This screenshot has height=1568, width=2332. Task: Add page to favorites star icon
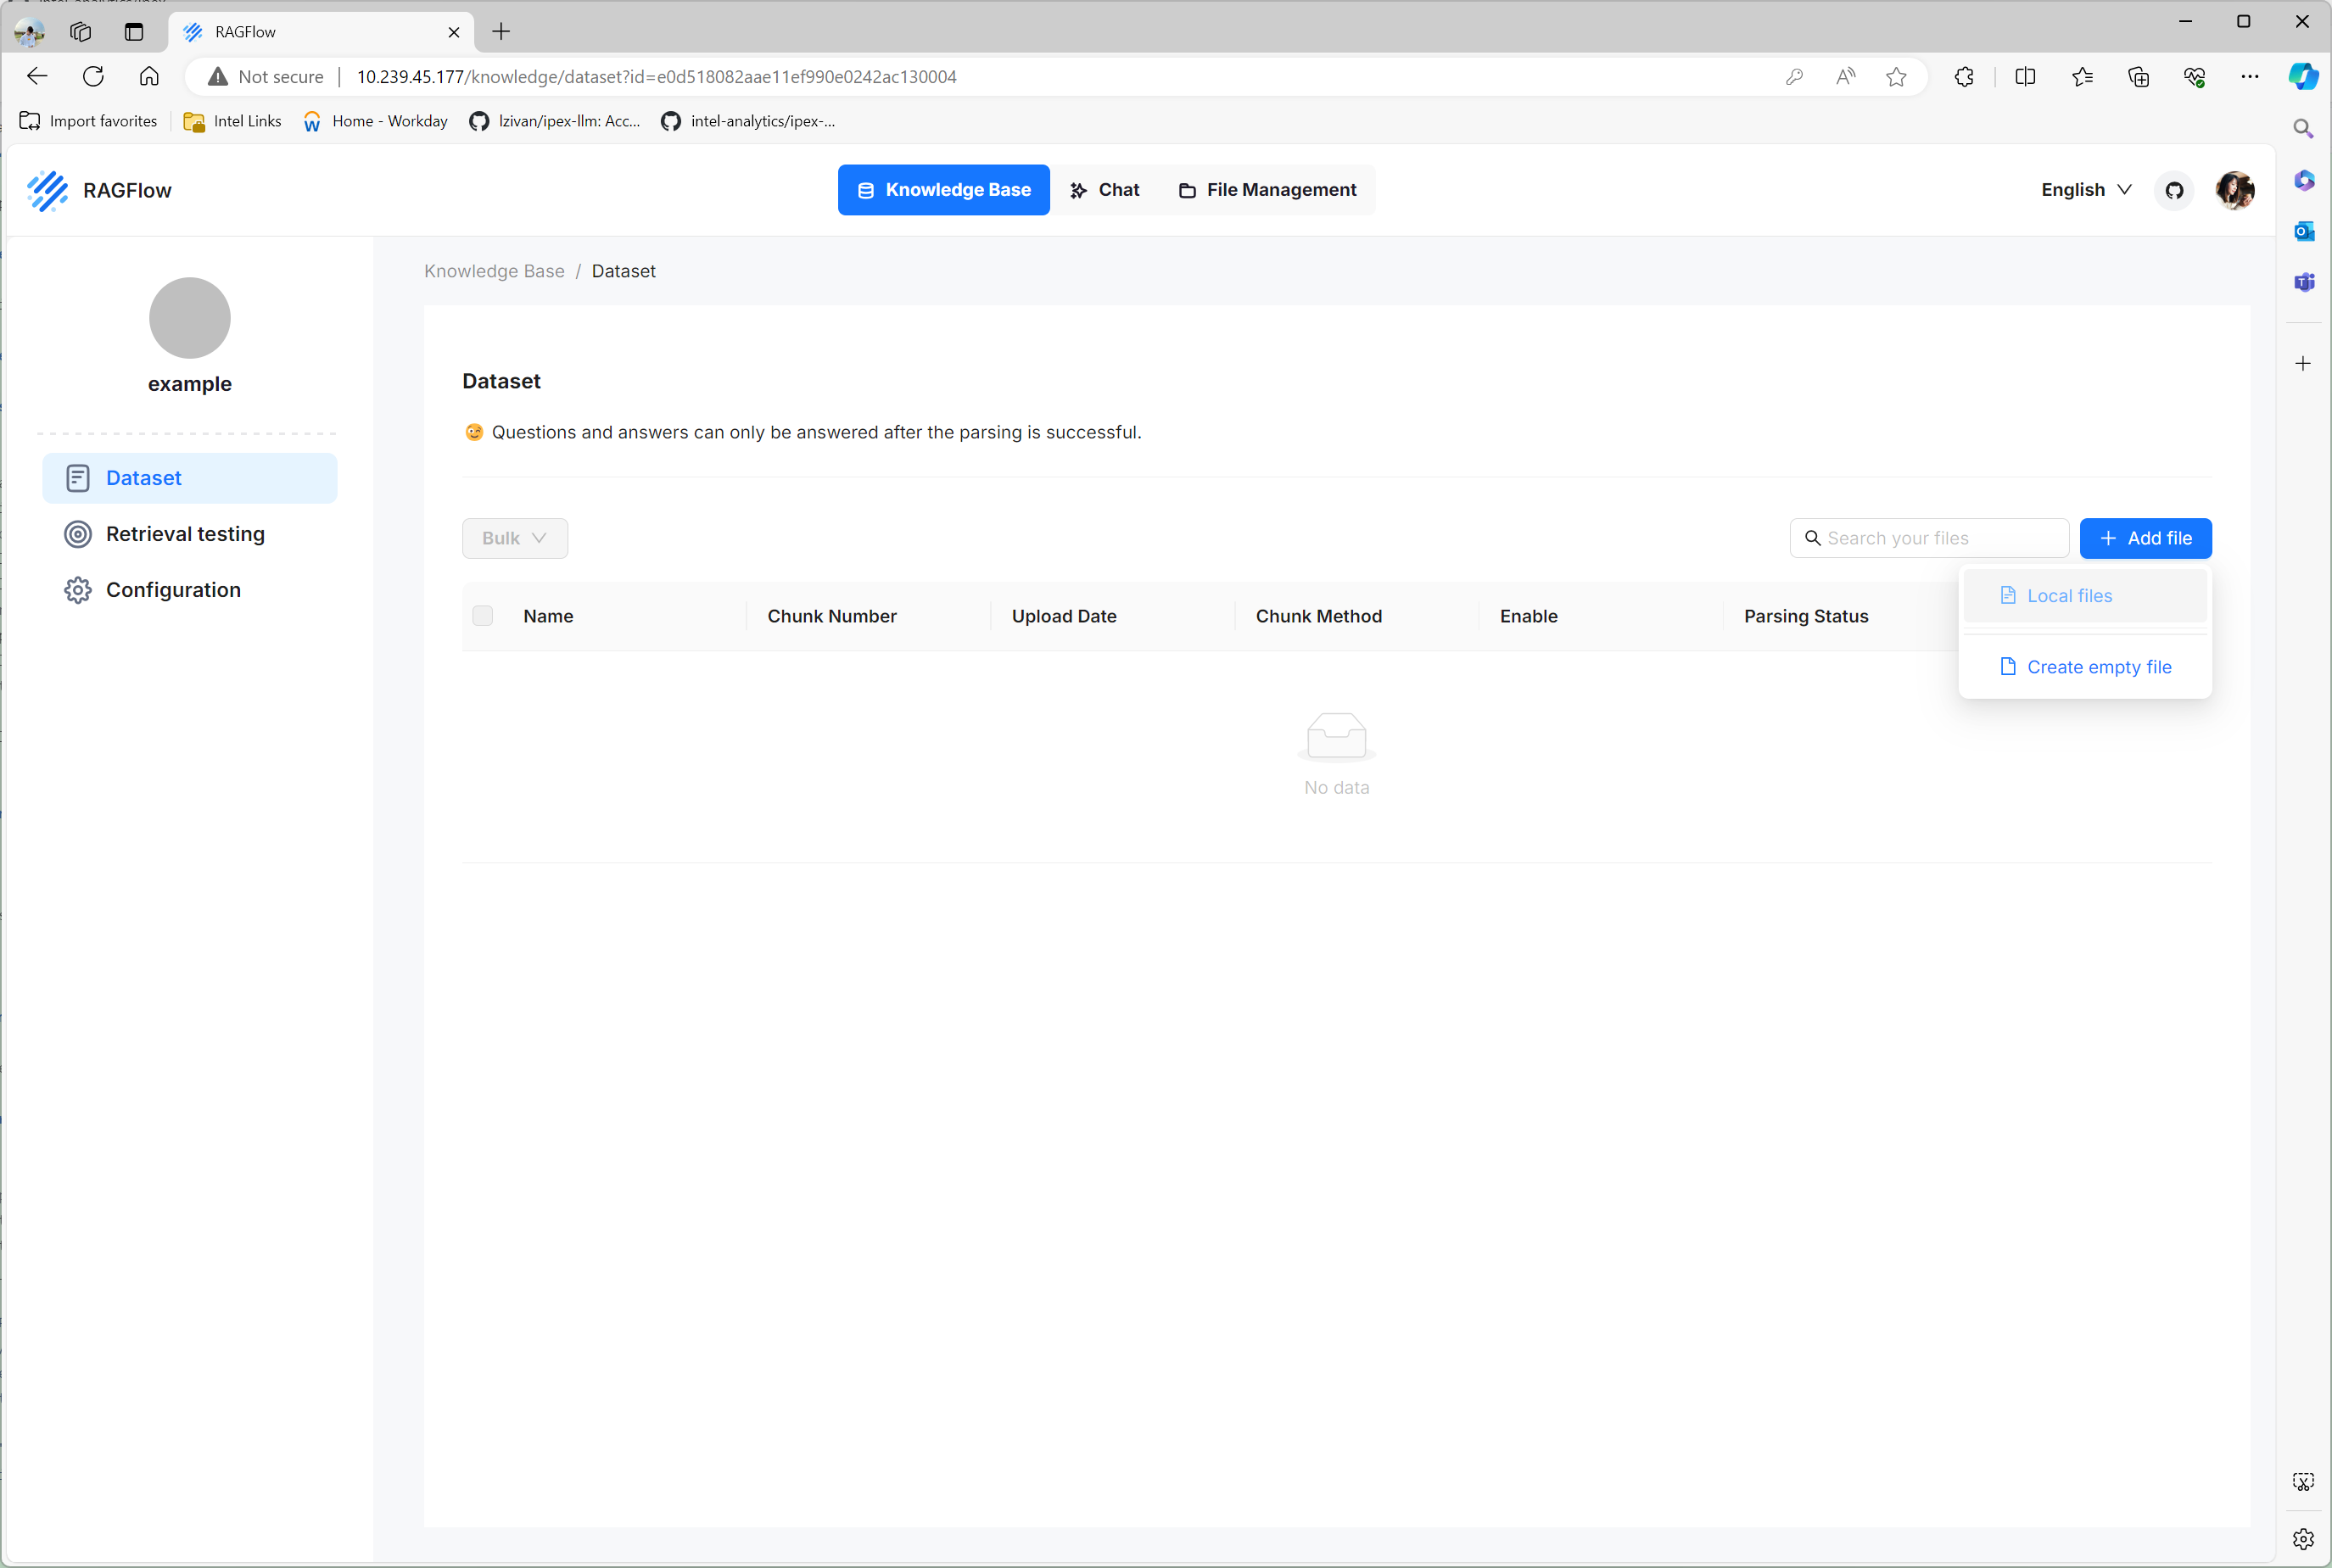pos(1896,77)
